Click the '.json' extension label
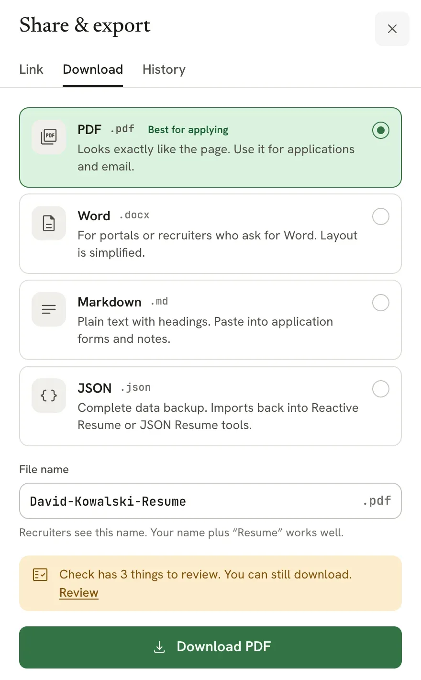421x680 pixels. pos(136,388)
